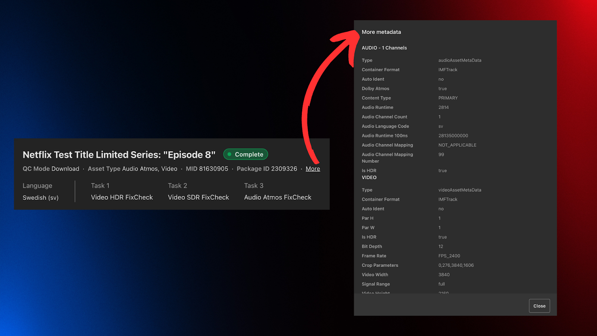Screen dimensions: 597x336
Task: Click the More metadata dialog title
Action: coord(381,32)
